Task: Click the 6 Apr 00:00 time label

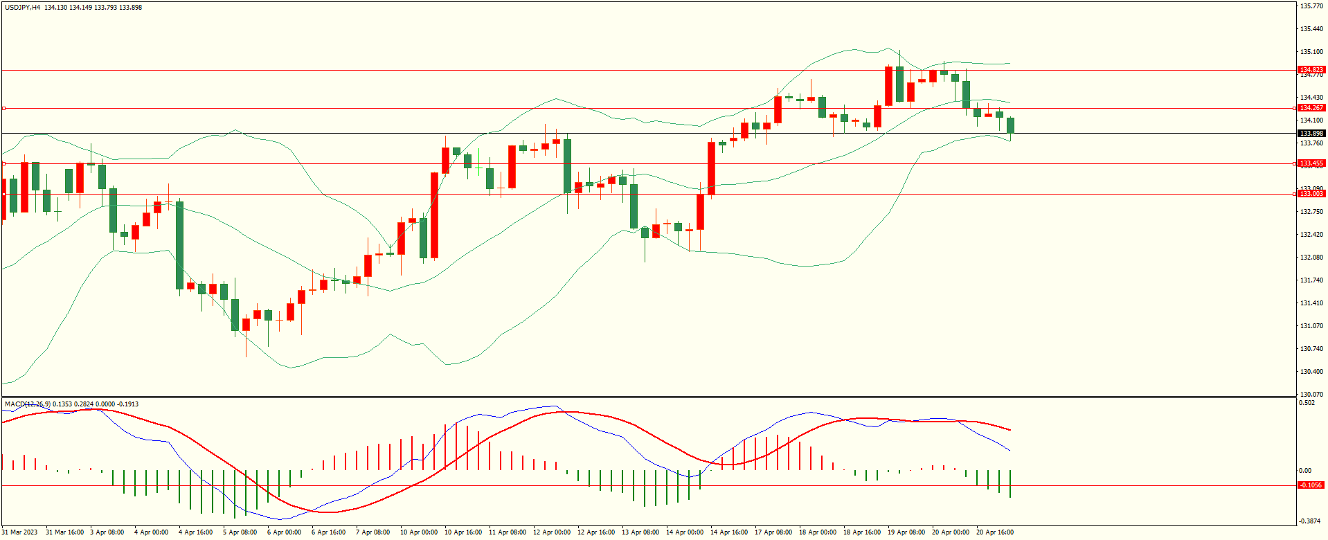Action: point(285,532)
